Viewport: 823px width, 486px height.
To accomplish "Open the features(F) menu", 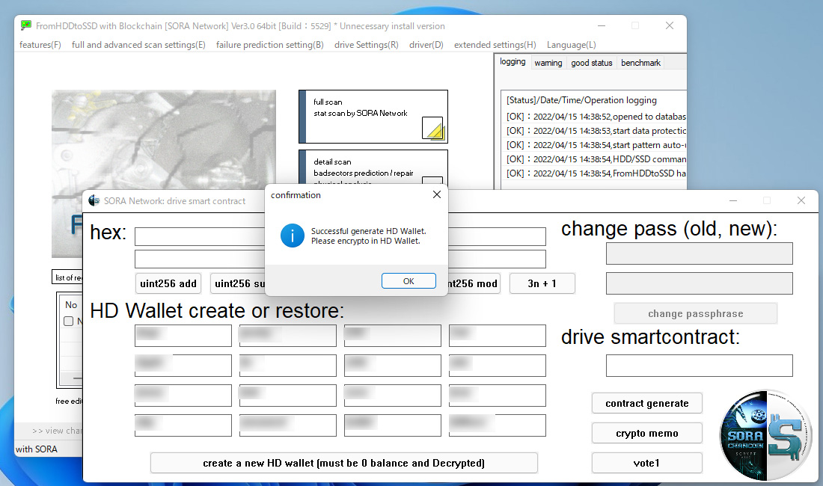I will 40,45.
